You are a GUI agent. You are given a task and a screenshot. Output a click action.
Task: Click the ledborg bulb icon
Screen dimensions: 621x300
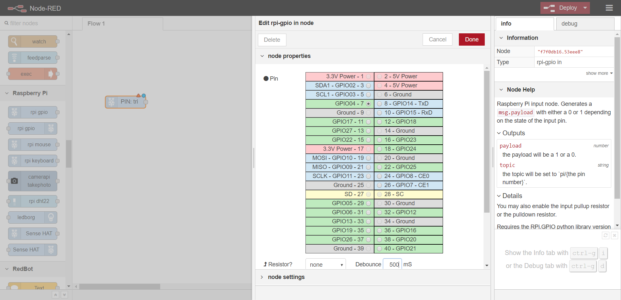tap(51, 217)
